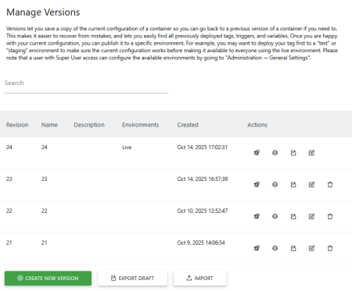The width and height of the screenshot is (352, 291).
Task: Select the Live environment label
Action: [x=127, y=147]
